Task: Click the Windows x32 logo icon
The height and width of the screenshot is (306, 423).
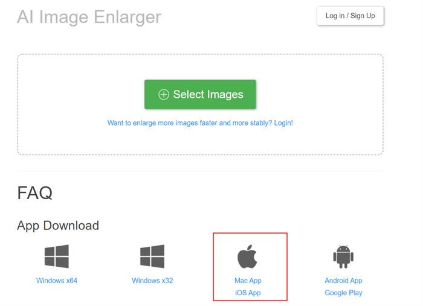Action: pos(152,256)
